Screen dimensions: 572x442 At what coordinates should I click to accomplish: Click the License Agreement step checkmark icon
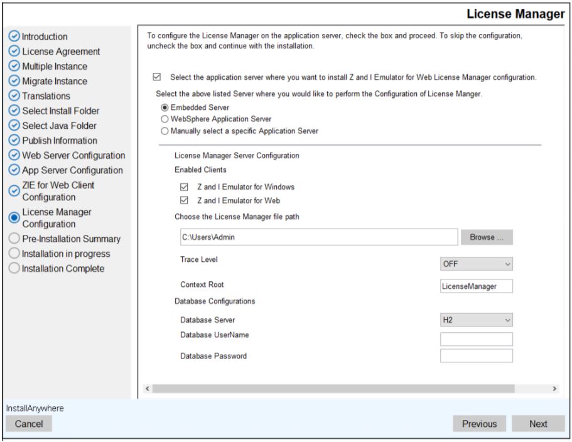coord(15,51)
